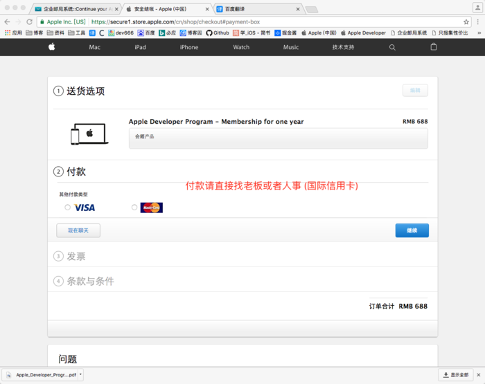Click the Apple Inc. [US] secure lock badge

pyautogui.click(x=63, y=22)
